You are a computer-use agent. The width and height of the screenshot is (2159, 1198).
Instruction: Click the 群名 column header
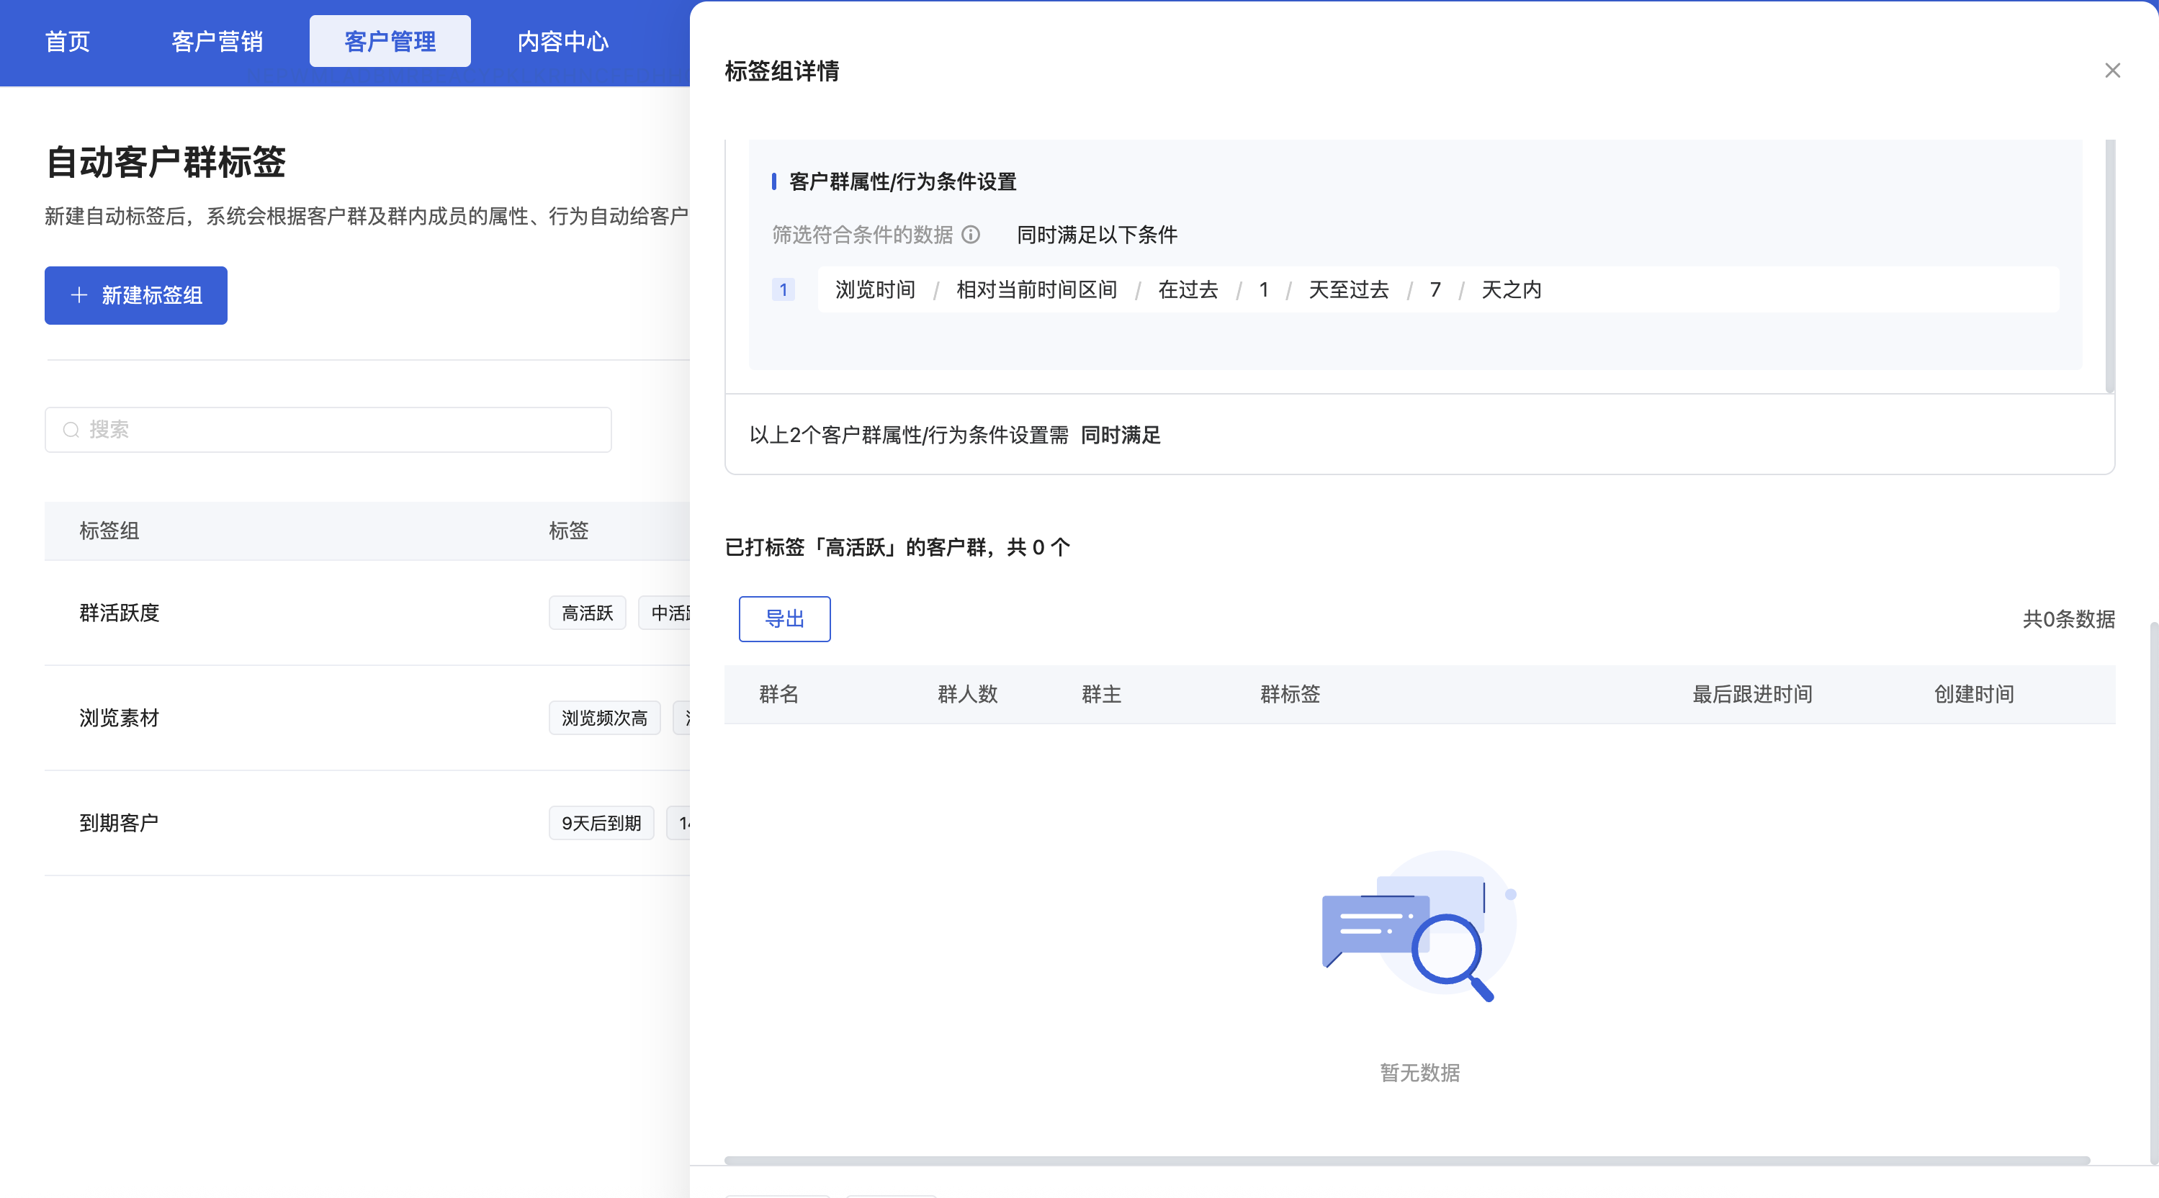point(778,693)
